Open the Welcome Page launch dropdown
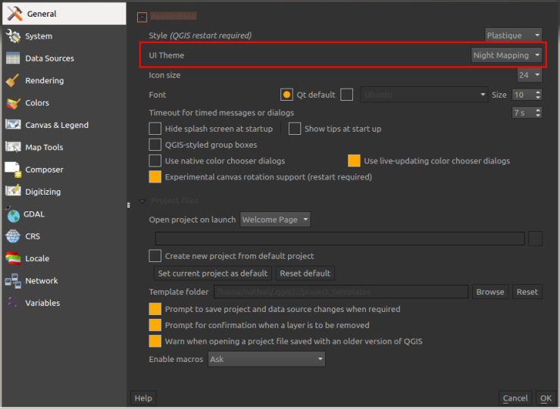The image size is (560, 409). 275,220
